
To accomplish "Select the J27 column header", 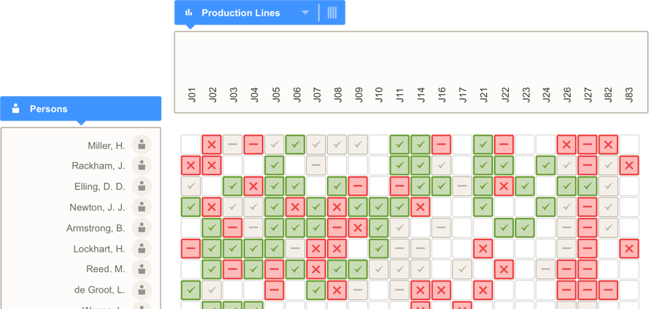I will 587,95.
